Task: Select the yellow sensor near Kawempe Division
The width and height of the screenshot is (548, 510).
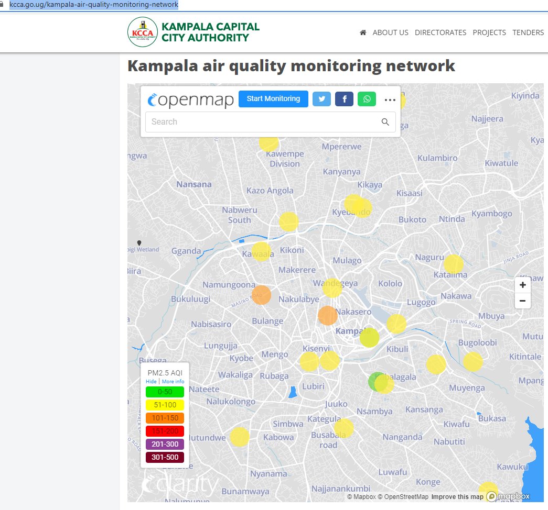Action: point(269,143)
